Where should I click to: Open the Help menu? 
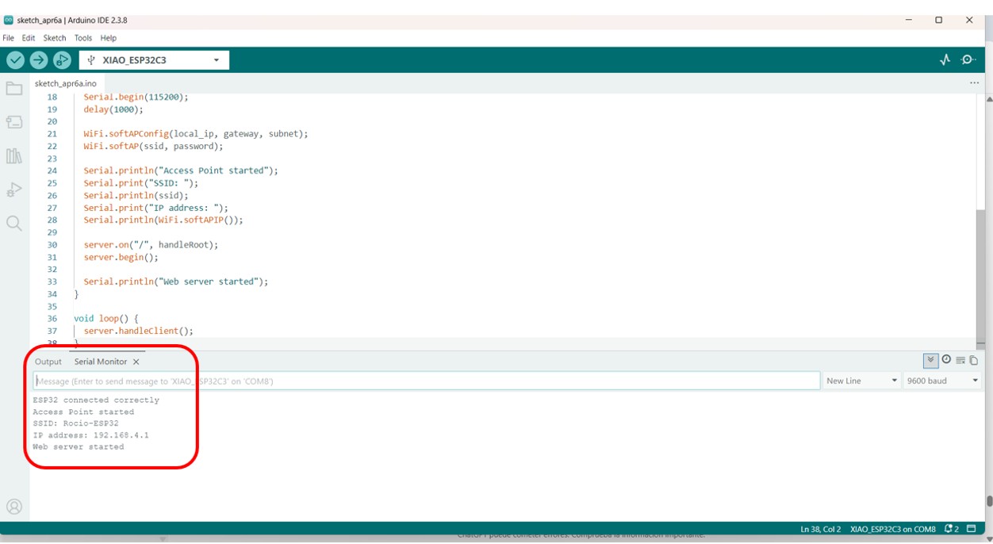109,38
